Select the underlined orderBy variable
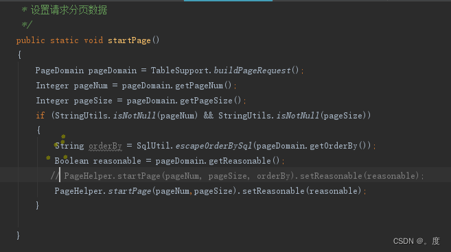 click(x=105, y=146)
